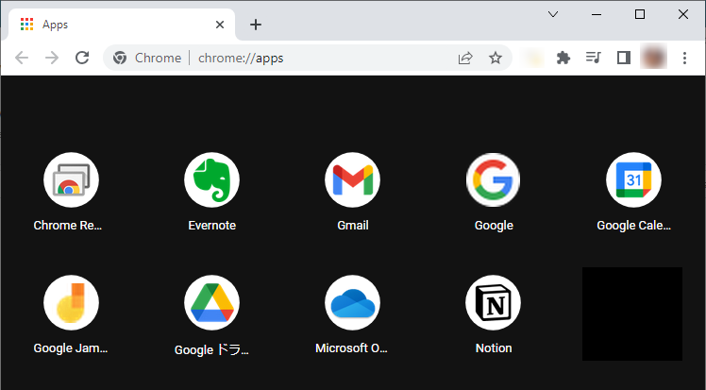The image size is (706, 390).
Task: Launch the Microsoft OneDrive app
Action: click(x=353, y=302)
